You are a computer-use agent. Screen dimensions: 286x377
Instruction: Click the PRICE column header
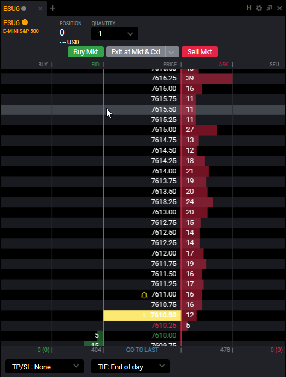click(170, 65)
